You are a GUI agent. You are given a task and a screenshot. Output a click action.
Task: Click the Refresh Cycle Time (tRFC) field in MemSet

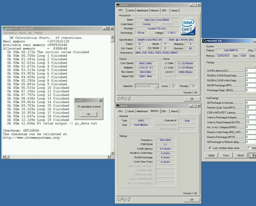[251, 108]
